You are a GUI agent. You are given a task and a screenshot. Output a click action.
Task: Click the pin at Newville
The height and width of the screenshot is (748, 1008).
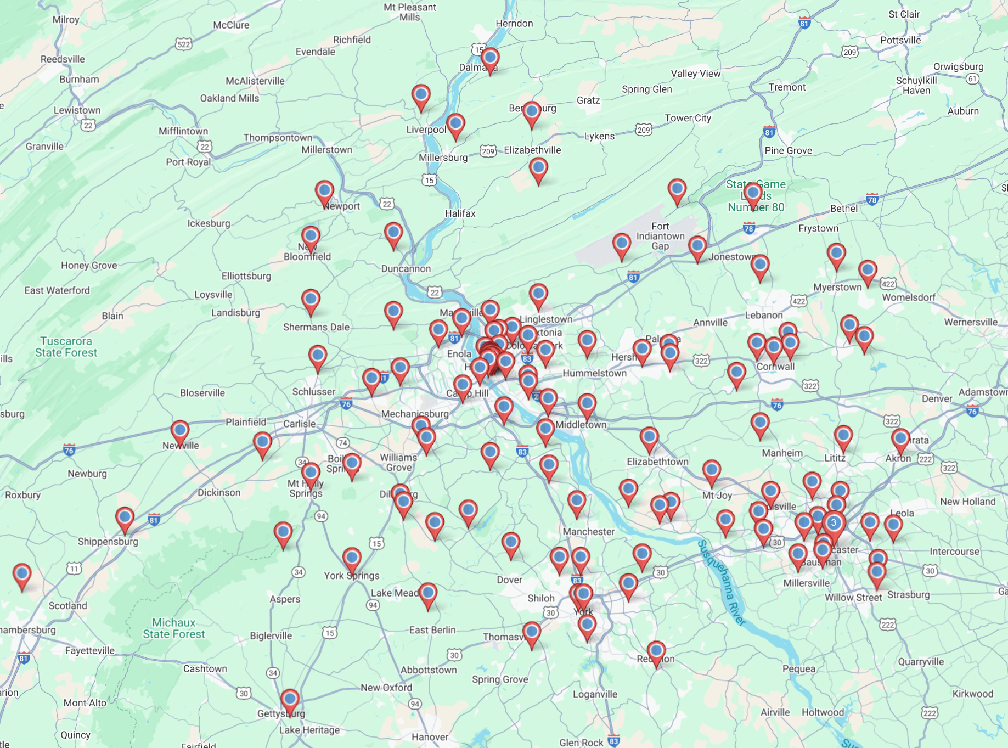(180, 432)
